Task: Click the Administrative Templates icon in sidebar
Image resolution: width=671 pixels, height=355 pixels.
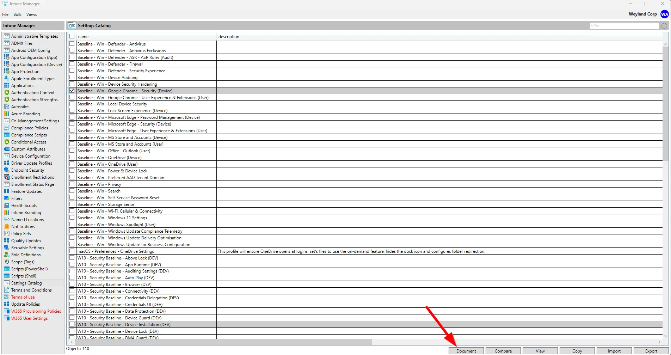Action: (6, 36)
